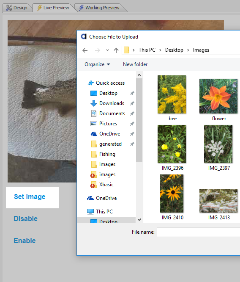240x282 pixels.
Task: Click the Quick access star icon
Action: [x=91, y=83]
